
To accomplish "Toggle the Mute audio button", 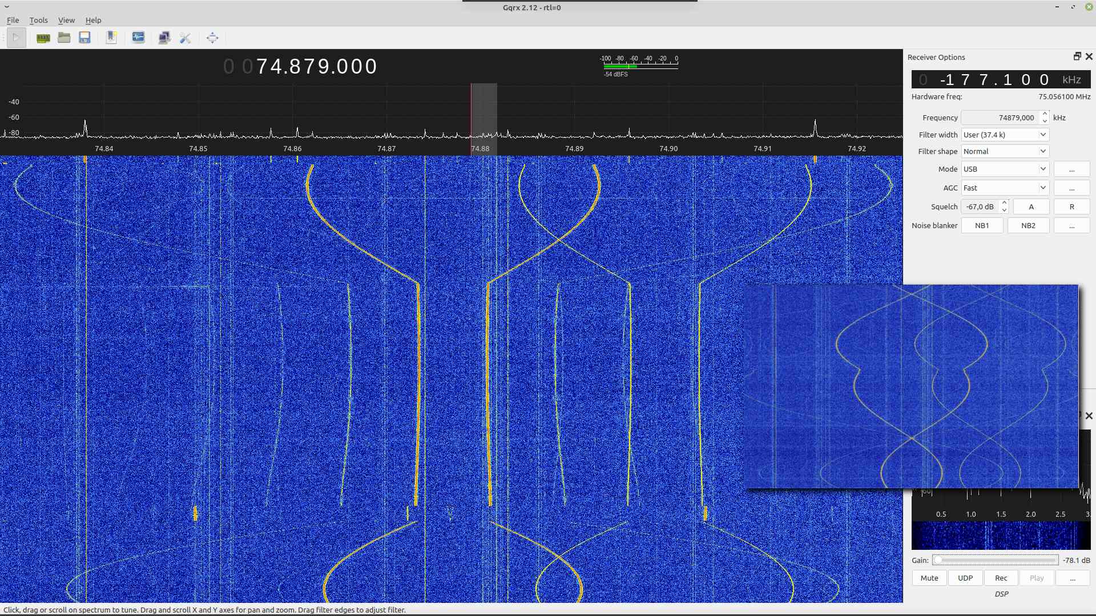I will (929, 578).
